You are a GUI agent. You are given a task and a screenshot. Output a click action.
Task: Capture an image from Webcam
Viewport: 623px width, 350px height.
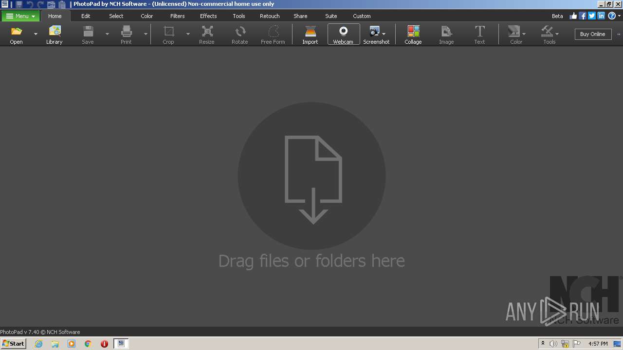click(x=343, y=35)
